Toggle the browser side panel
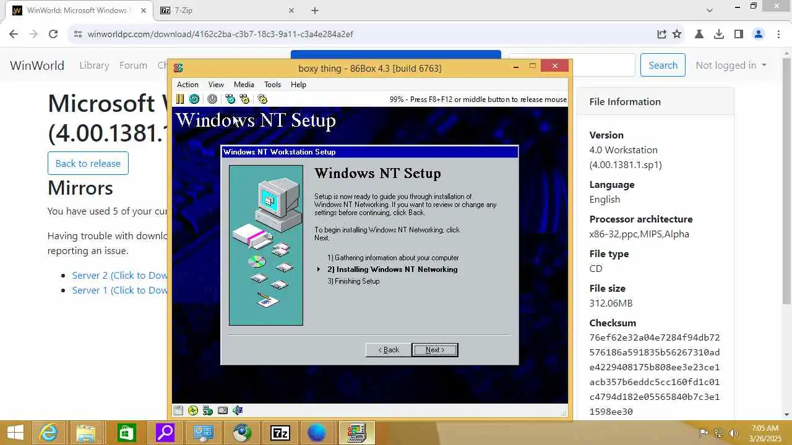Viewport: 792px width, 445px height. 738,34
